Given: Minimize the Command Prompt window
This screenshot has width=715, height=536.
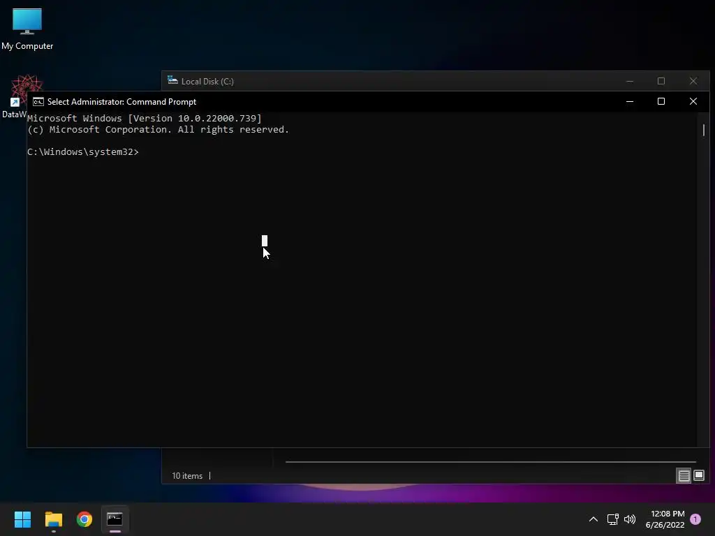Looking at the screenshot, I should (630, 101).
